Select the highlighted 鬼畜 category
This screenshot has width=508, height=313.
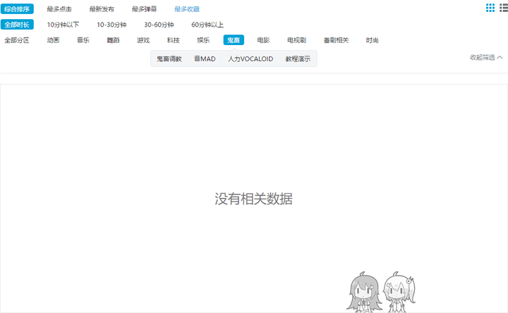click(234, 40)
